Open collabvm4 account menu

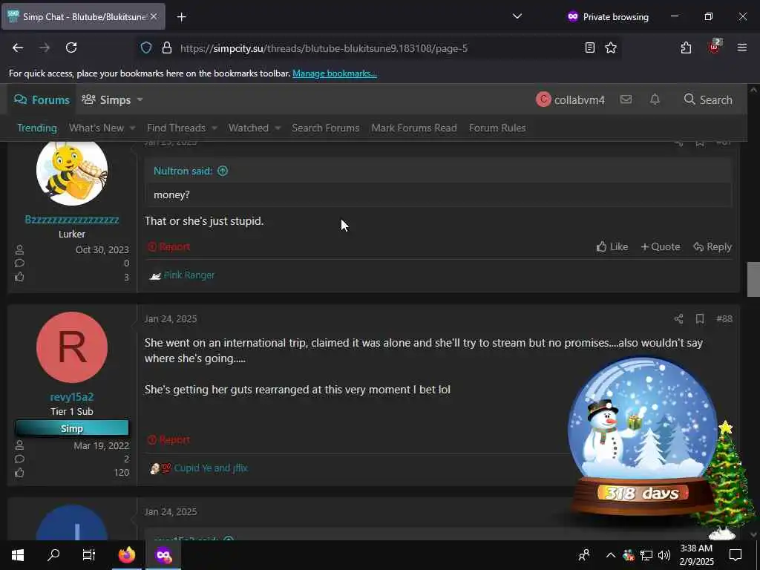[571, 99]
